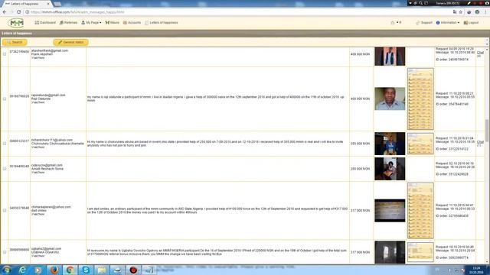Click rajiolatunde@gmail.com email text
The height and width of the screenshot is (275, 490).
point(48,95)
